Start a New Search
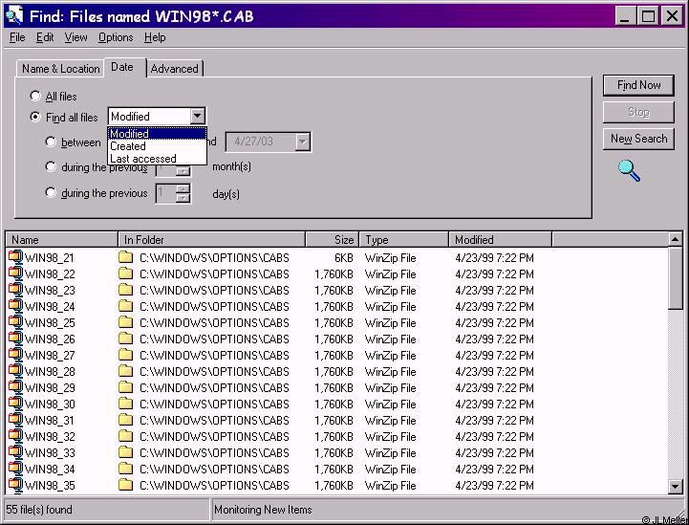 click(x=638, y=139)
